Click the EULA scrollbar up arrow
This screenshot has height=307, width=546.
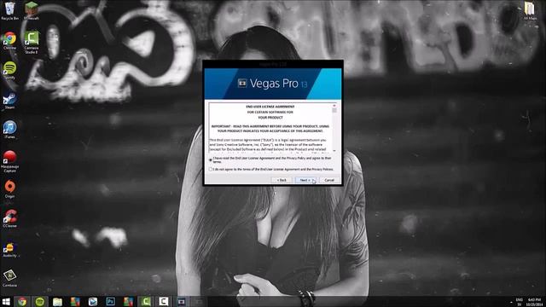pos(334,105)
